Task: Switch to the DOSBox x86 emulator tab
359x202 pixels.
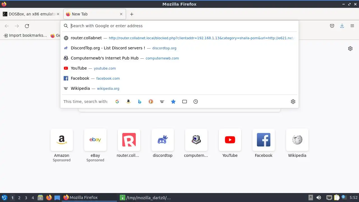Action: click(31, 14)
